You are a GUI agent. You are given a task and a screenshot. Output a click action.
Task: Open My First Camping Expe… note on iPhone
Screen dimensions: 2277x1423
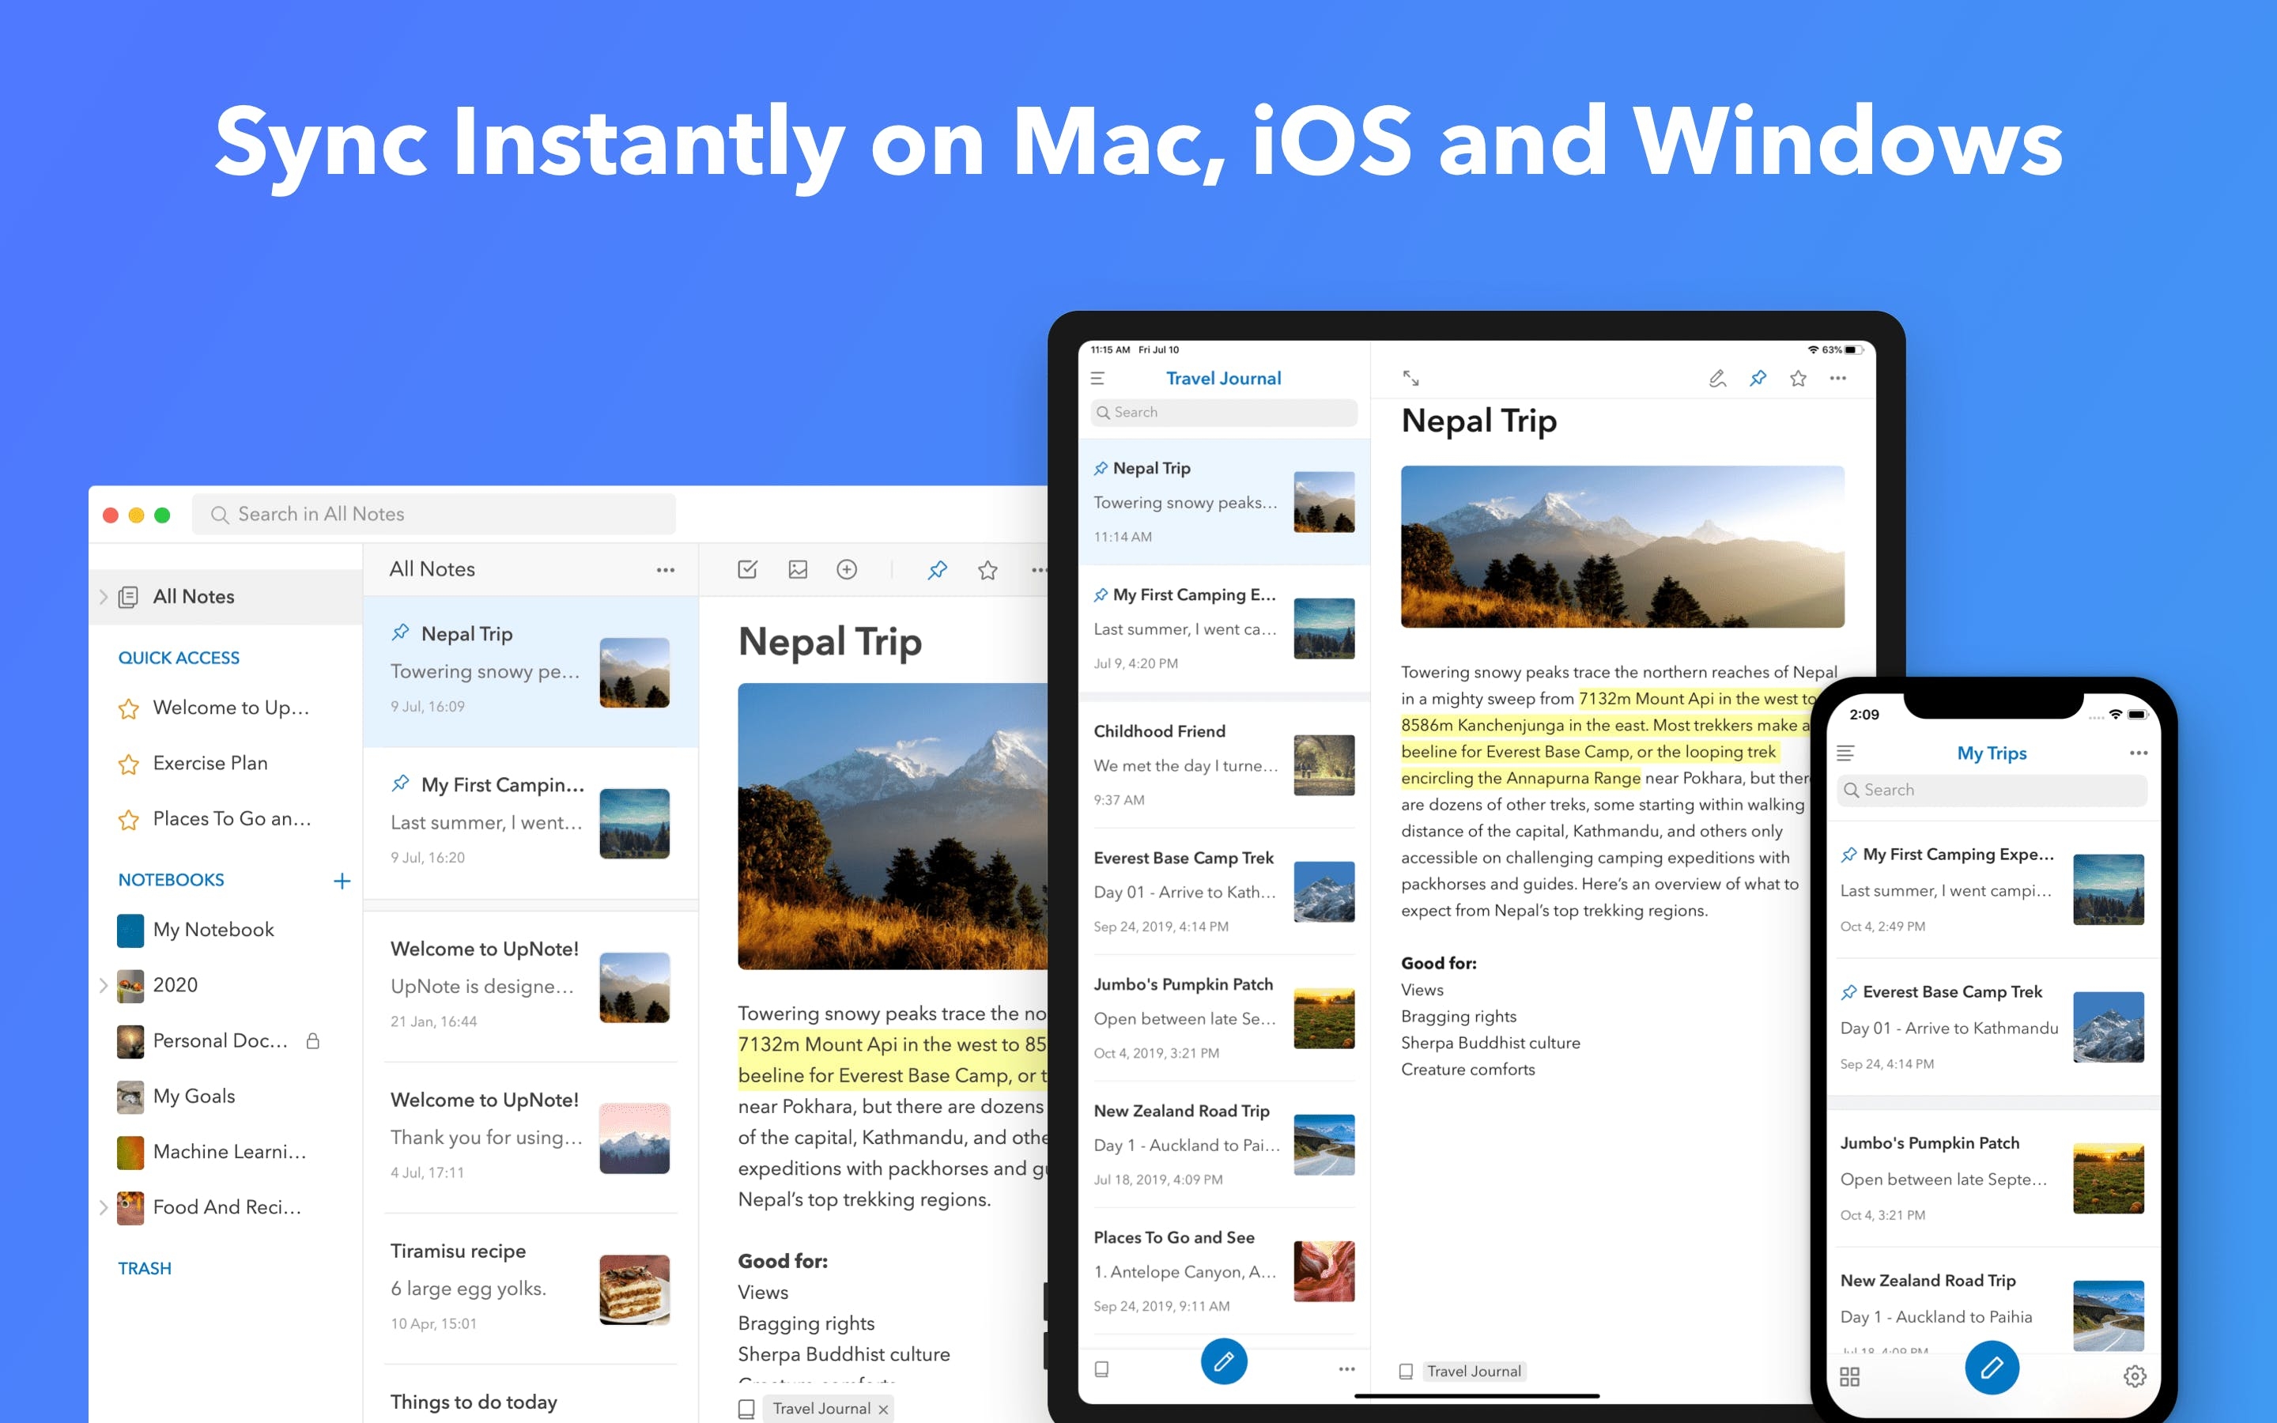pyautogui.click(x=1992, y=889)
